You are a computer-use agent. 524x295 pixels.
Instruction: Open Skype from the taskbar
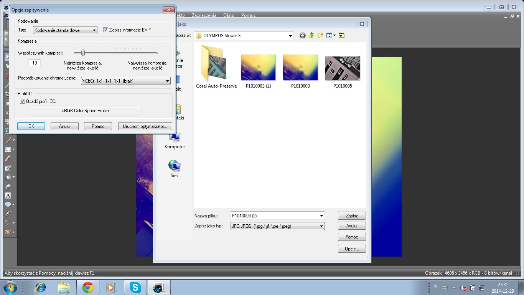click(135, 287)
